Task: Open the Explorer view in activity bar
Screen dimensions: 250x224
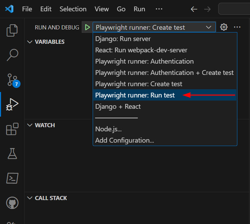Action: [12, 30]
